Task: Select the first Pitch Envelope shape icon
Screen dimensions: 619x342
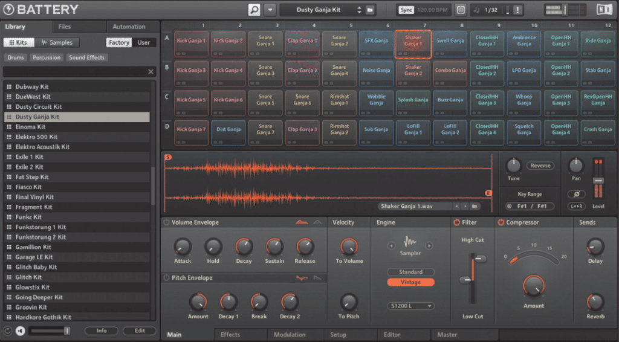Action: (302, 278)
